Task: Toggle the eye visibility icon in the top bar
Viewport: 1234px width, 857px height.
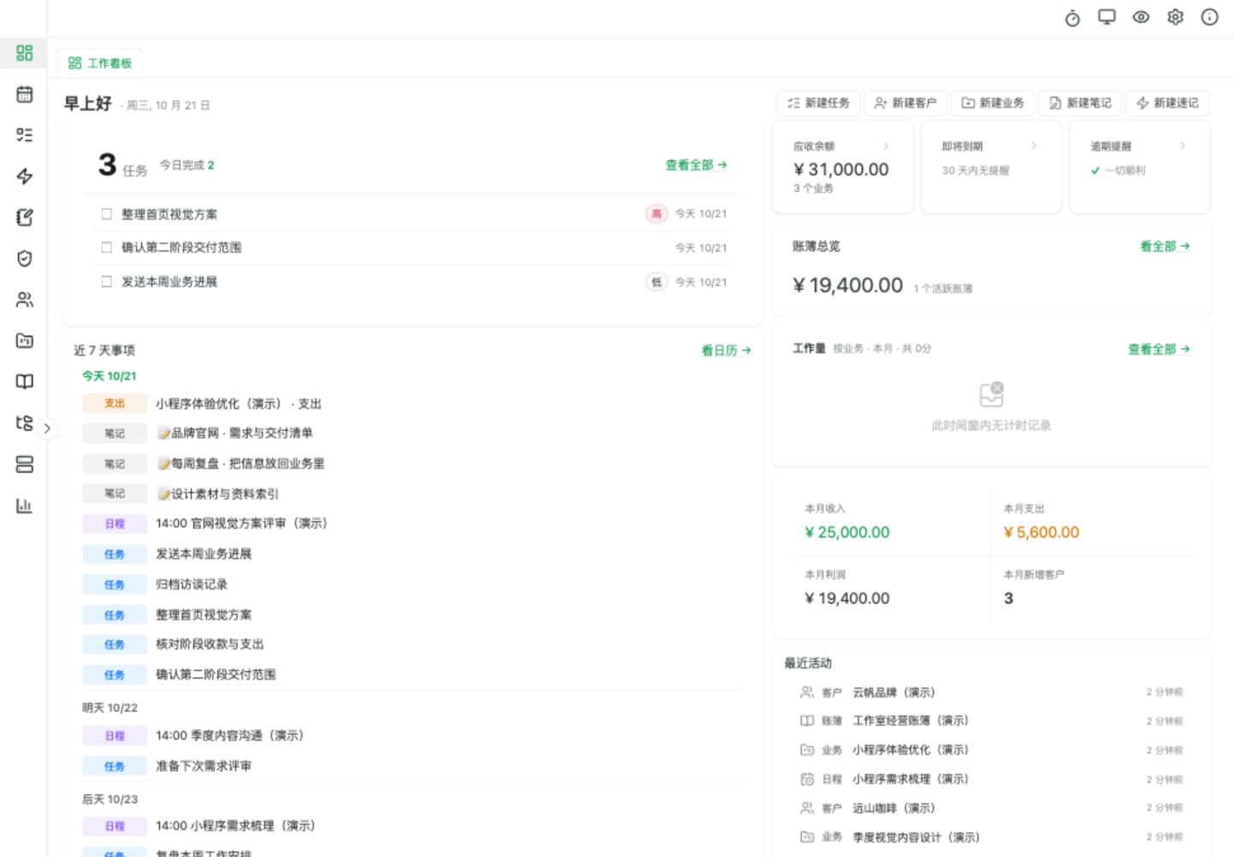Action: [1141, 17]
